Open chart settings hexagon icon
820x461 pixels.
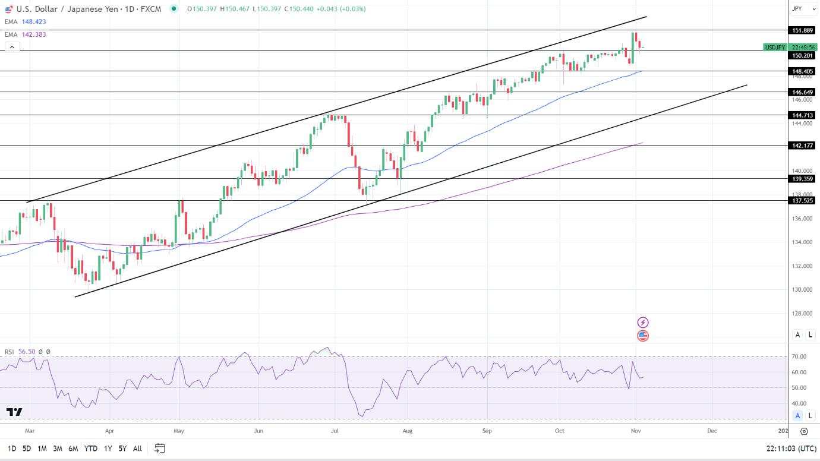[x=804, y=431]
